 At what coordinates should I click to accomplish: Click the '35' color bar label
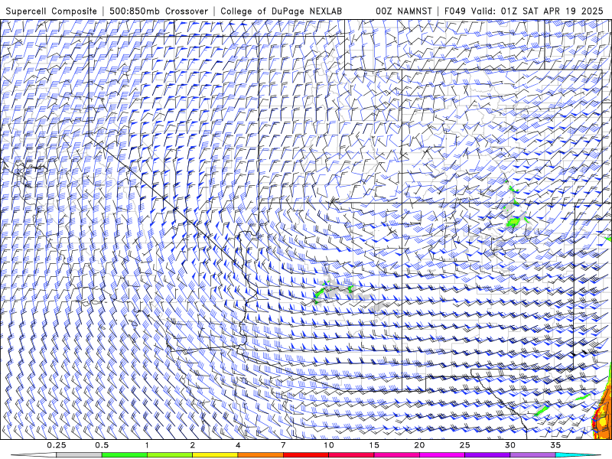[555, 445]
